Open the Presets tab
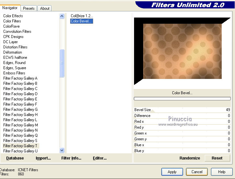 tap(29, 8)
